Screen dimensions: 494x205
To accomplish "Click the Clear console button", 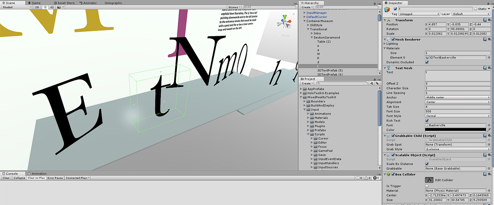I will [6, 178].
